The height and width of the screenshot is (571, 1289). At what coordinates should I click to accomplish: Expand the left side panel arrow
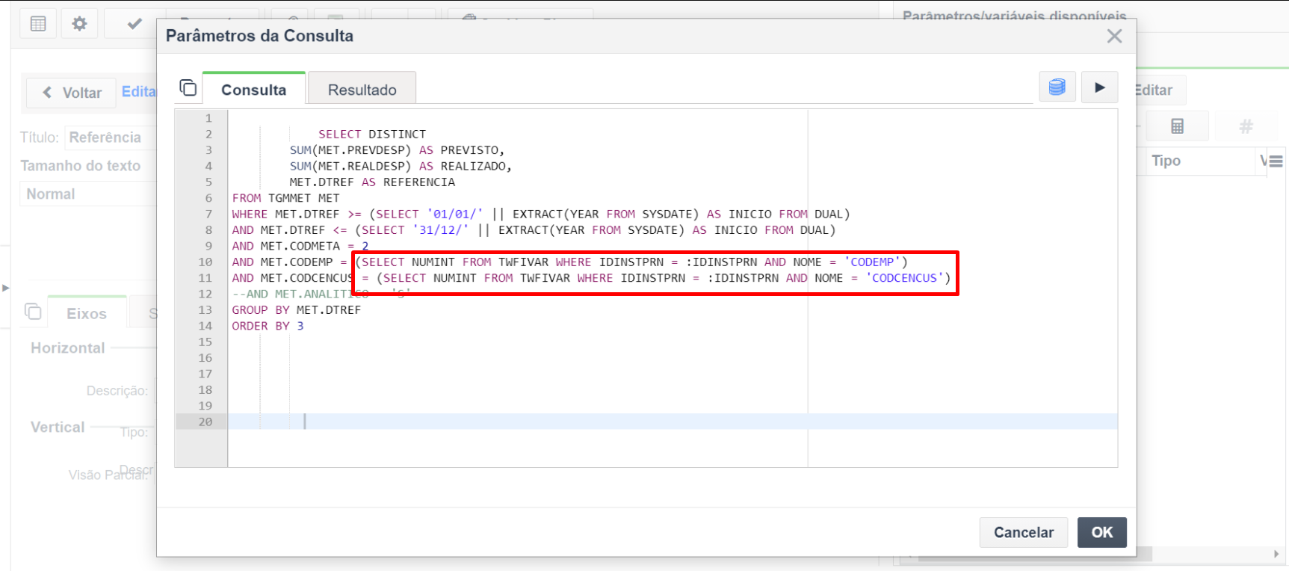point(5,288)
